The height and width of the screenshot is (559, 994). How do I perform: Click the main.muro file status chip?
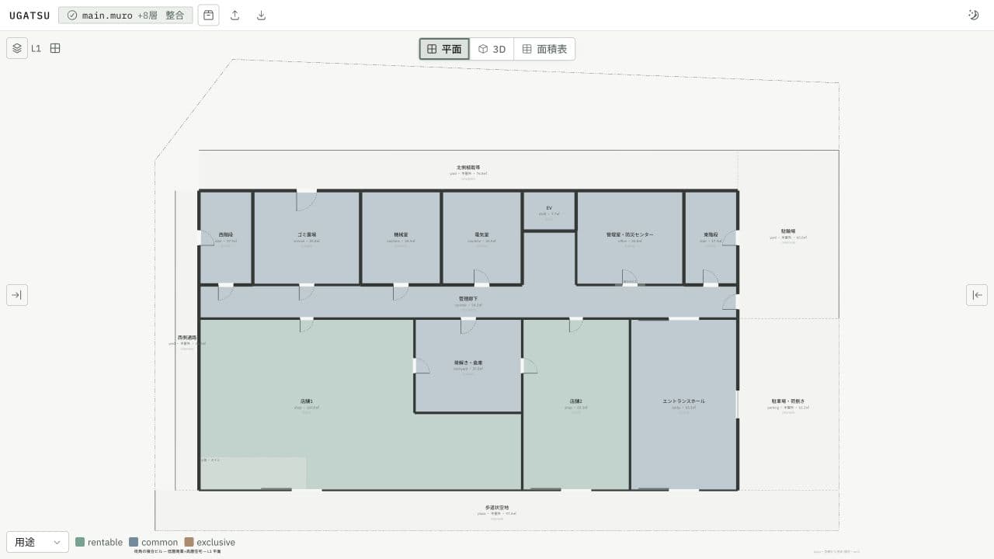tap(126, 15)
